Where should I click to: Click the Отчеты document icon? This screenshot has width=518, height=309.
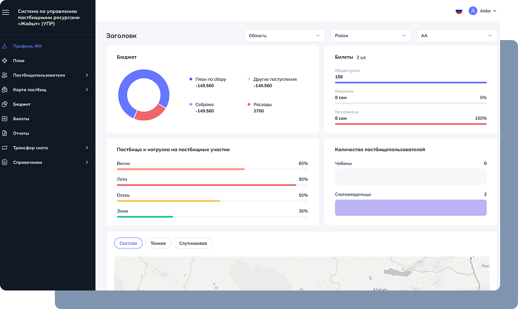point(5,133)
